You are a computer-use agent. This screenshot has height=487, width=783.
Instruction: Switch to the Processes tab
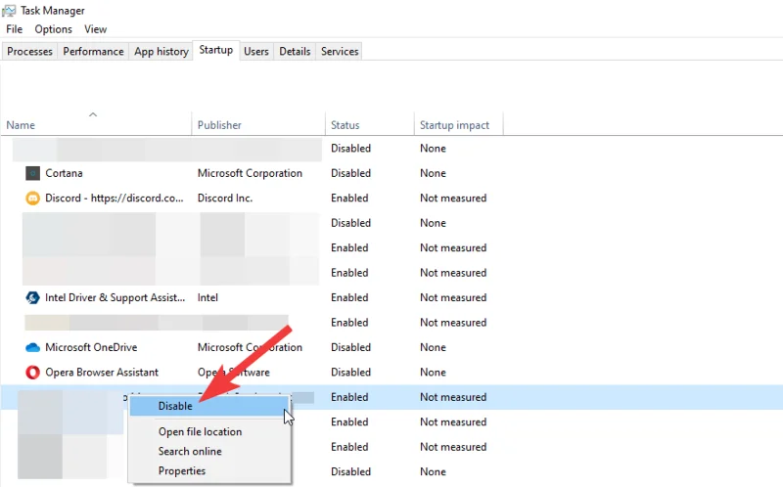pyautogui.click(x=29, y=51)
